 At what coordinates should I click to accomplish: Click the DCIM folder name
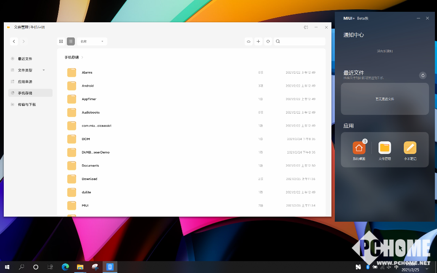tap(86, 139)
